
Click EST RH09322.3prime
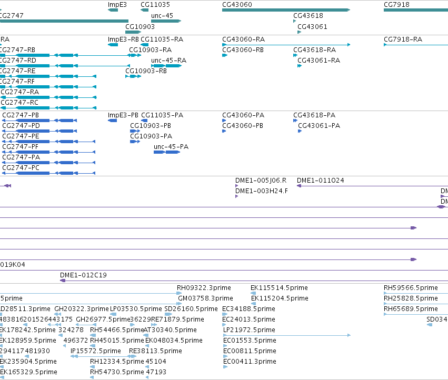204,288
